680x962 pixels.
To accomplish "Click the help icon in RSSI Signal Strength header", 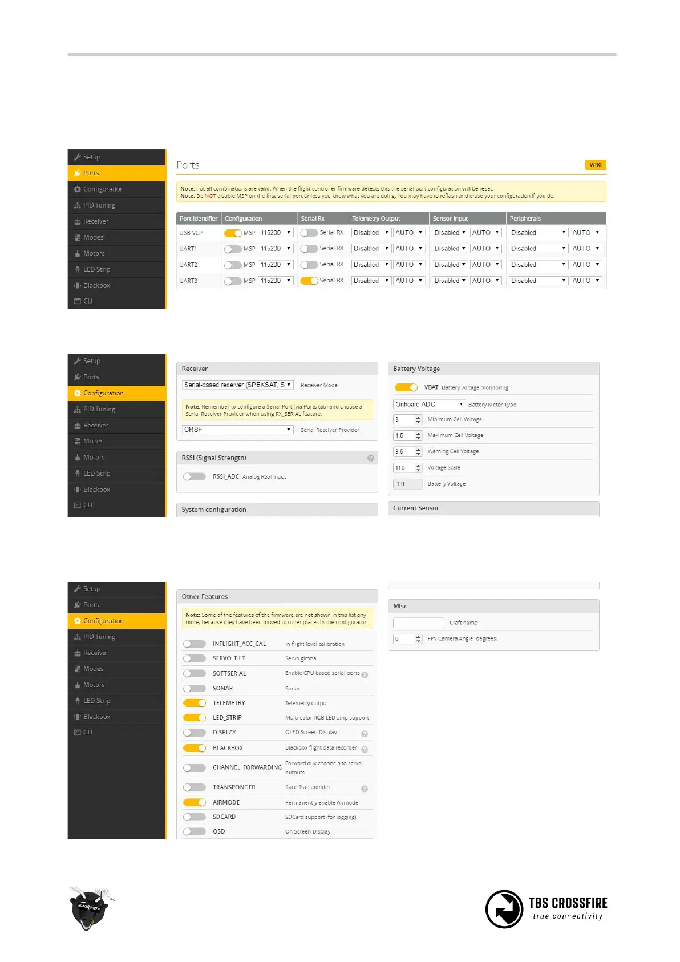I will pos(370,458).
